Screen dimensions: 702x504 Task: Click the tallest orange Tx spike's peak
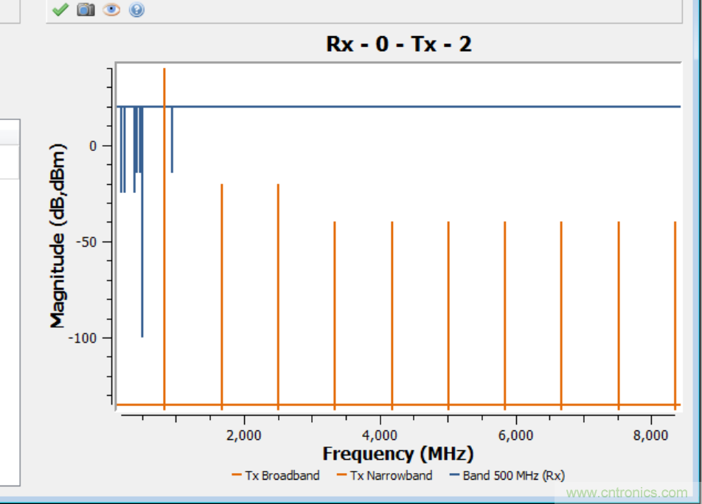(x=164, y=70)
